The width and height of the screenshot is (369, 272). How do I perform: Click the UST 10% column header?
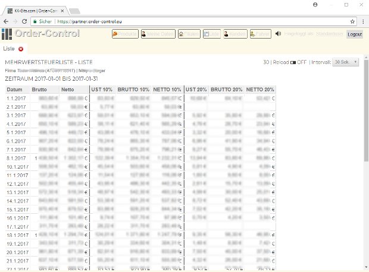(x=102, y=90)
